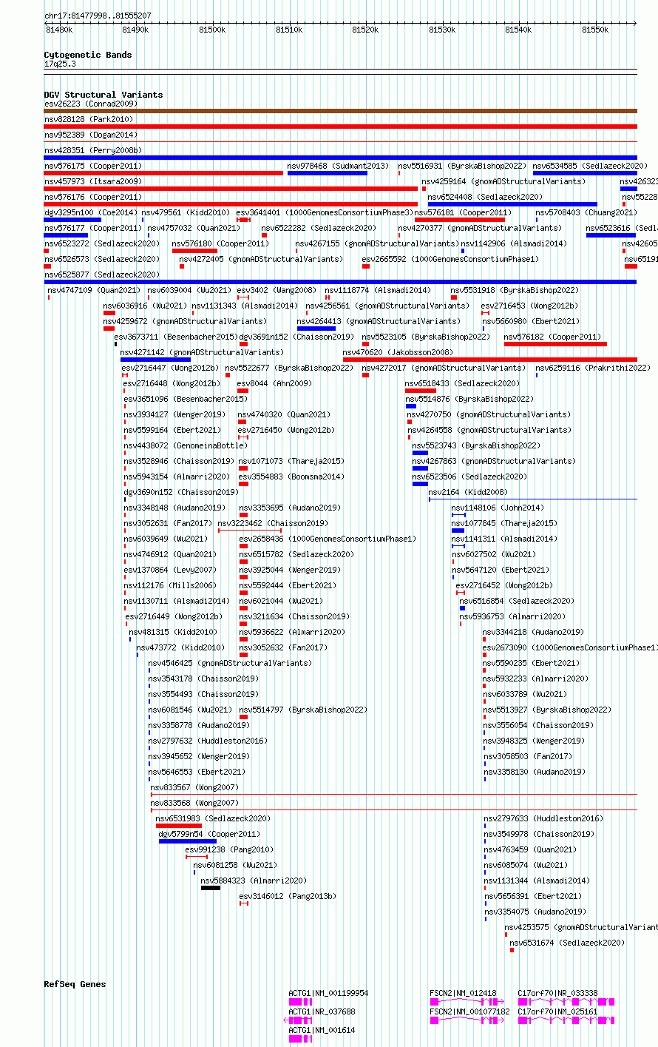Open dgv3295n100 (Coe2014) variant
658x1047 pixels.
click(89, 212)
